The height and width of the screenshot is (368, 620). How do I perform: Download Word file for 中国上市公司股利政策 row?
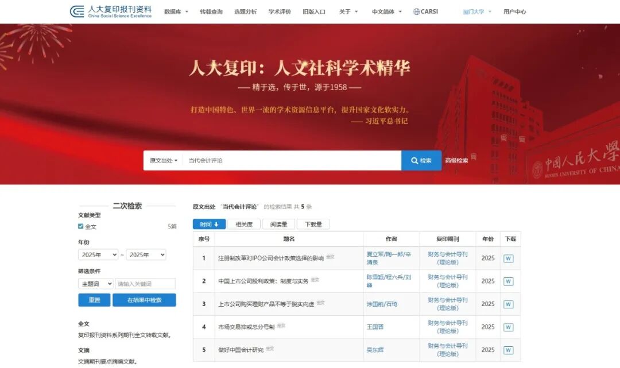pyautogui.click(x=509, y=281)
